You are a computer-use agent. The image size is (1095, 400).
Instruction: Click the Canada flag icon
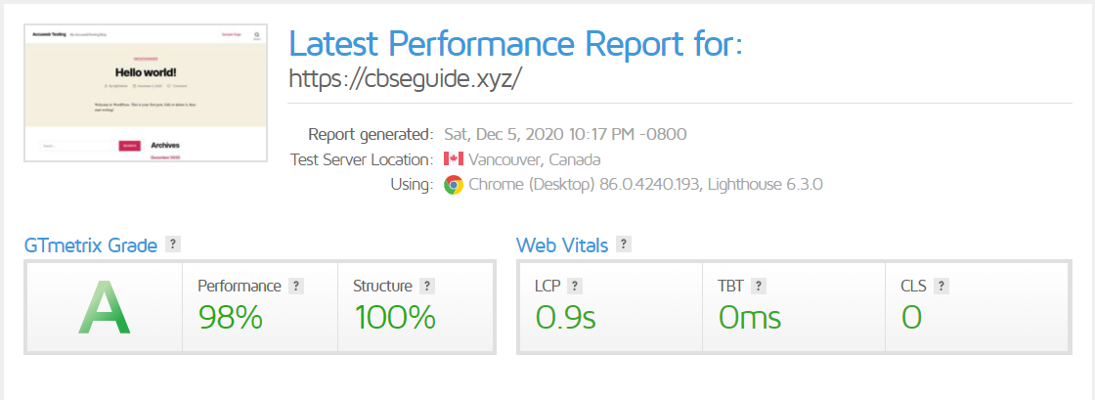point(453,159)
